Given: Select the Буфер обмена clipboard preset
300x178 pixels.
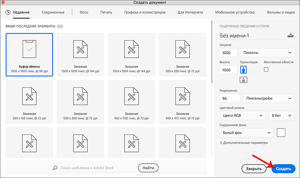Looking at the screenshot, I should tap(29, 54).
